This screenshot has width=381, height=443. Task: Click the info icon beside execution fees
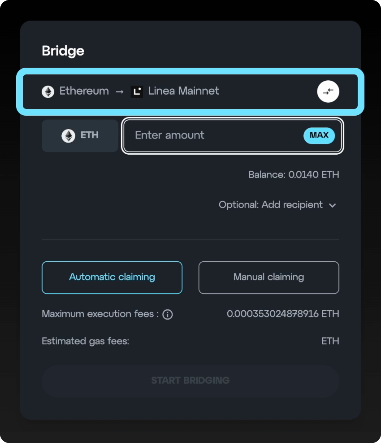pyautogui.click(x=168, y=314)
